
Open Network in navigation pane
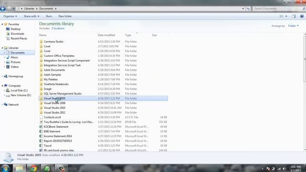(13, 105)
